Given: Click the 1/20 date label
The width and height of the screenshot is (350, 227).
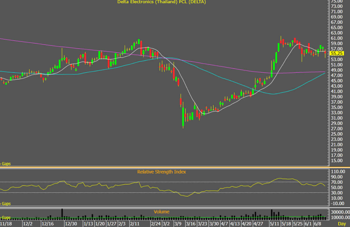Looking at the screenshot, I should click(x=100, y=224).
